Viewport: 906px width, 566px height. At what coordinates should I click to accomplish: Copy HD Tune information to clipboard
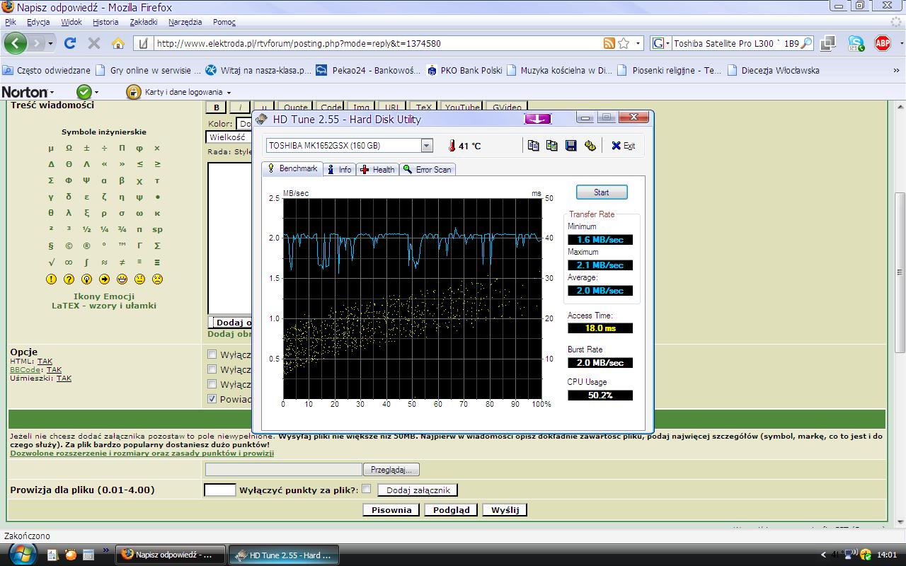click(534, 146)
